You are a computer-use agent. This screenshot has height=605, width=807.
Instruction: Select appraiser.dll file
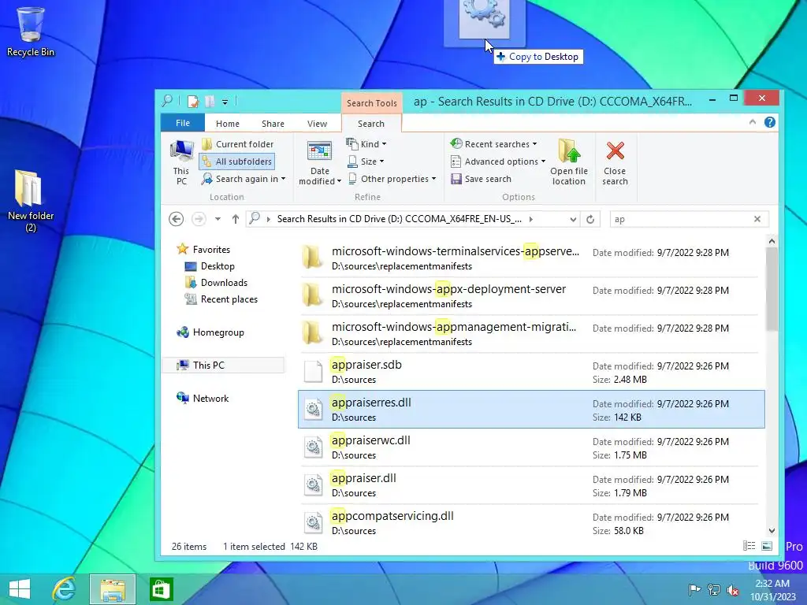[531, 484]
